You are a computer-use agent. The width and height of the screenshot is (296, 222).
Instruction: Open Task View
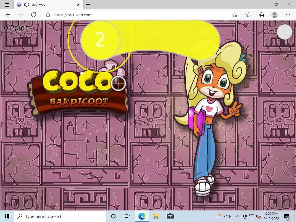pos(127,216)
